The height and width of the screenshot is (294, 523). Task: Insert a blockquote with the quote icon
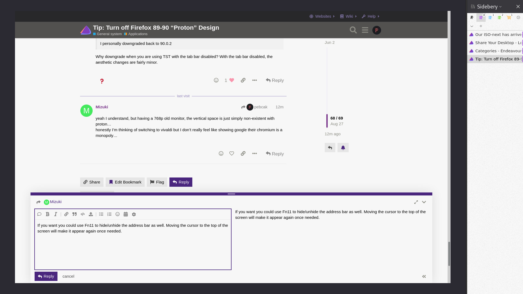[74, 214]
